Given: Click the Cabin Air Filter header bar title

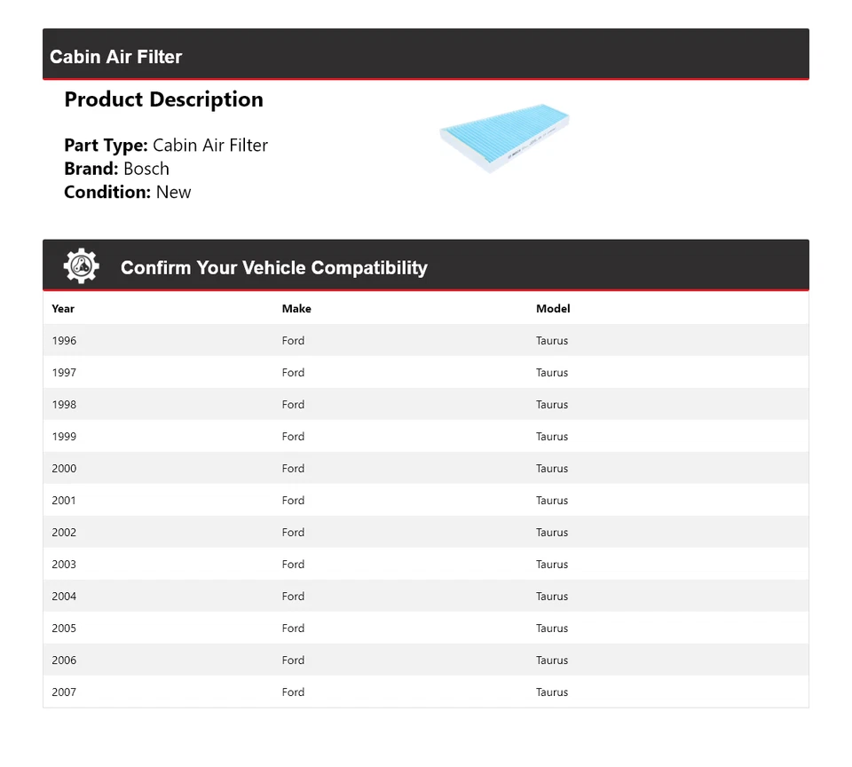Looking at the screenshot, I should point(116,57).
